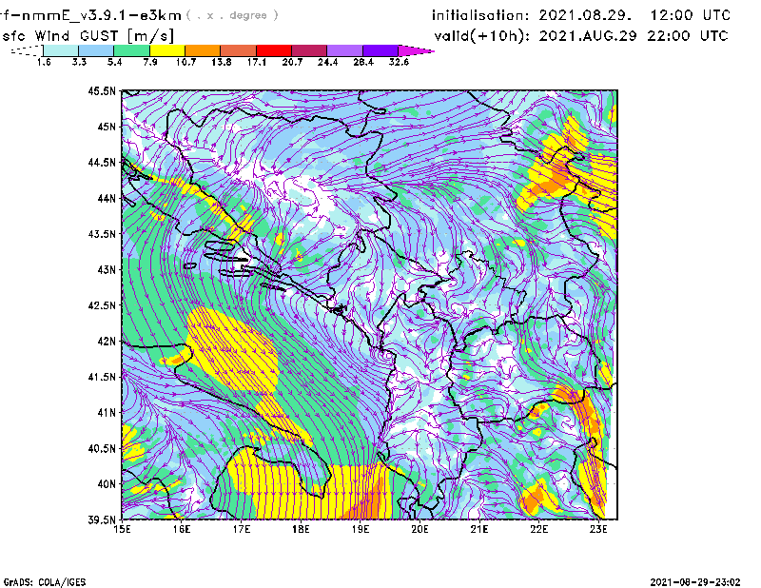This screenshot has width=761, height=588.
Task: Click the legend value "5.4"
Action: (x=114, y=62)
